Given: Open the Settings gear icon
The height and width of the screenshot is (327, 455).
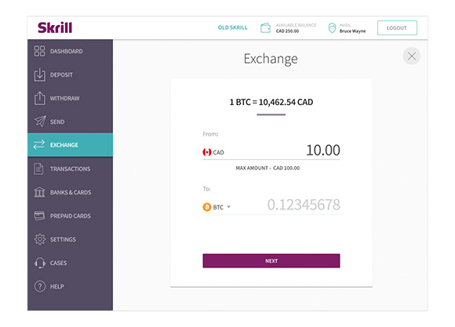Looking at the screenshot, I should [x=40, y=239].
